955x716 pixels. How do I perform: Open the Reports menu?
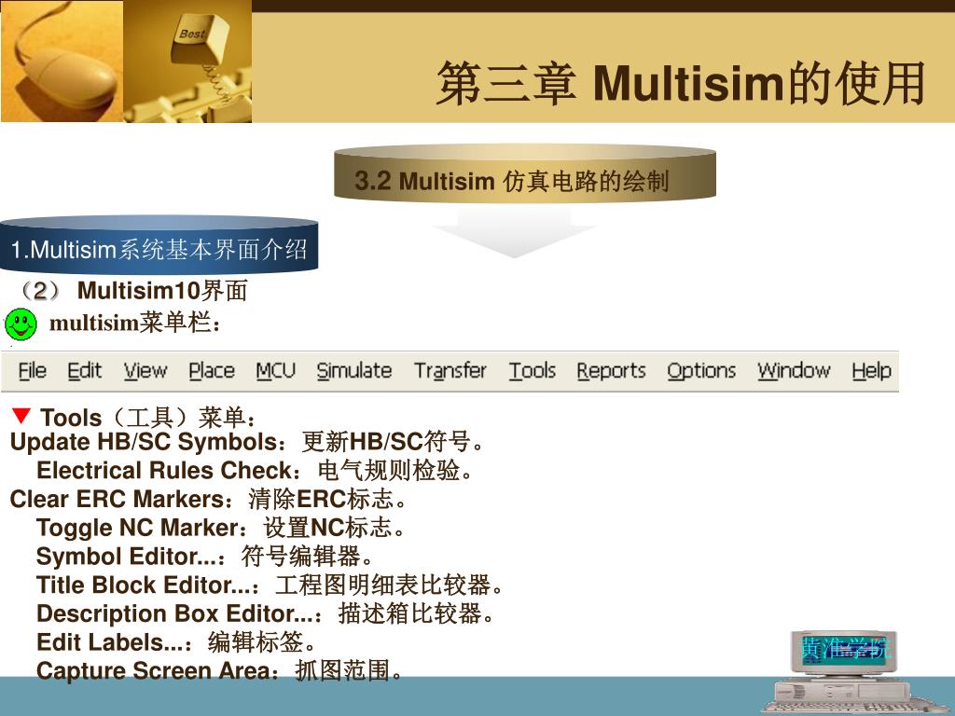coord(611,371)
